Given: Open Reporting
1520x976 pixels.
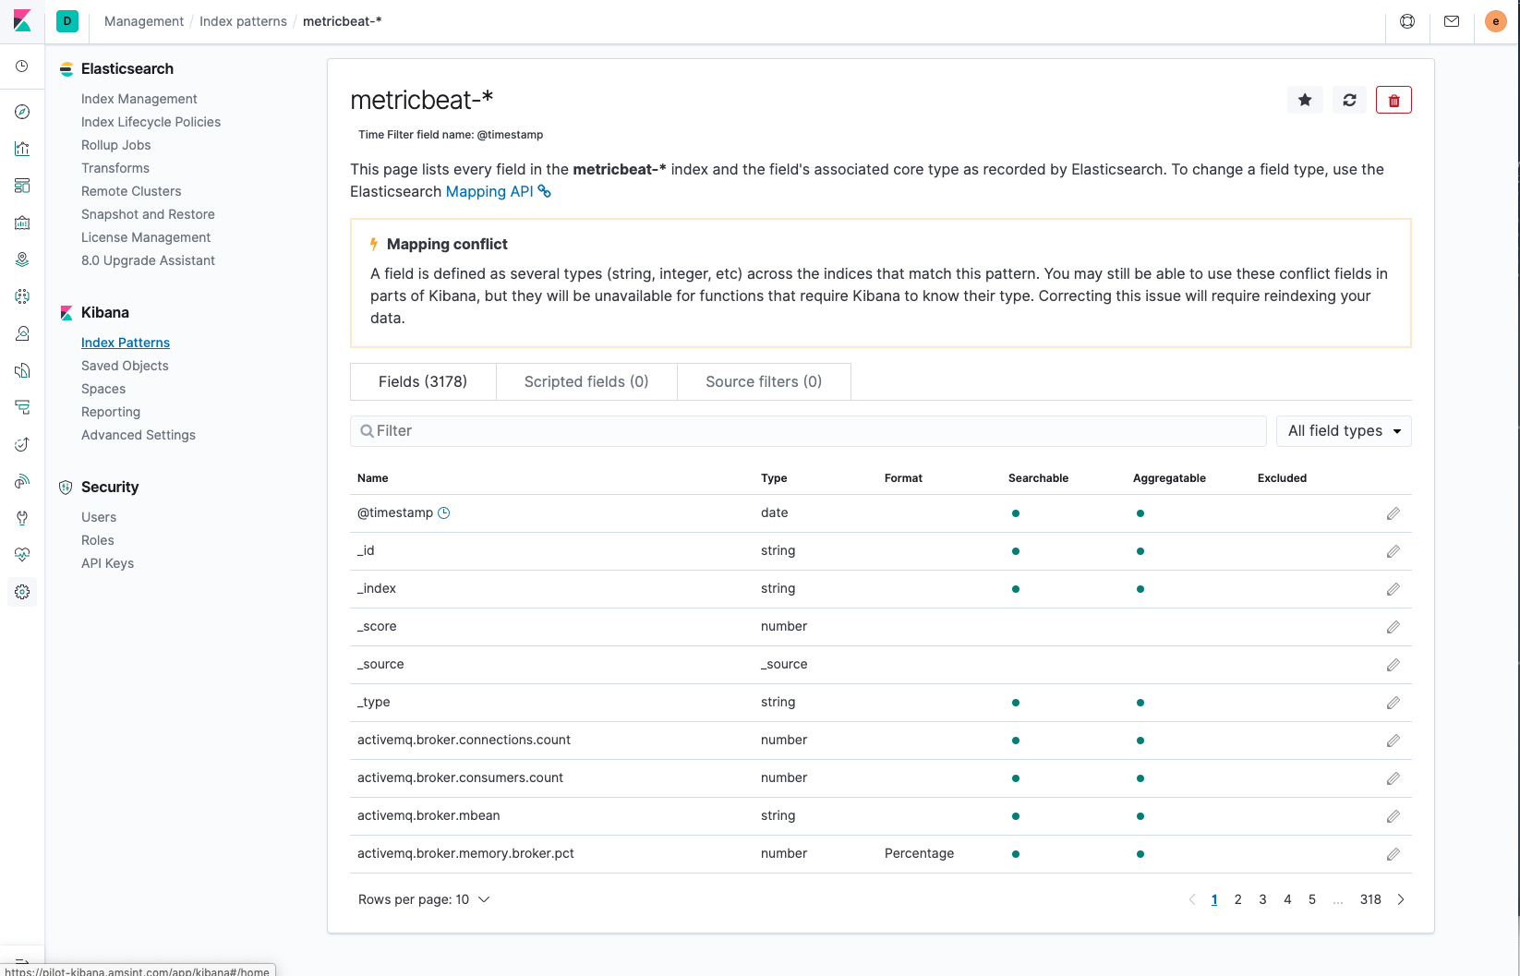Looking at the screenshot, I should pyautogui.click(x=111, y=412).
